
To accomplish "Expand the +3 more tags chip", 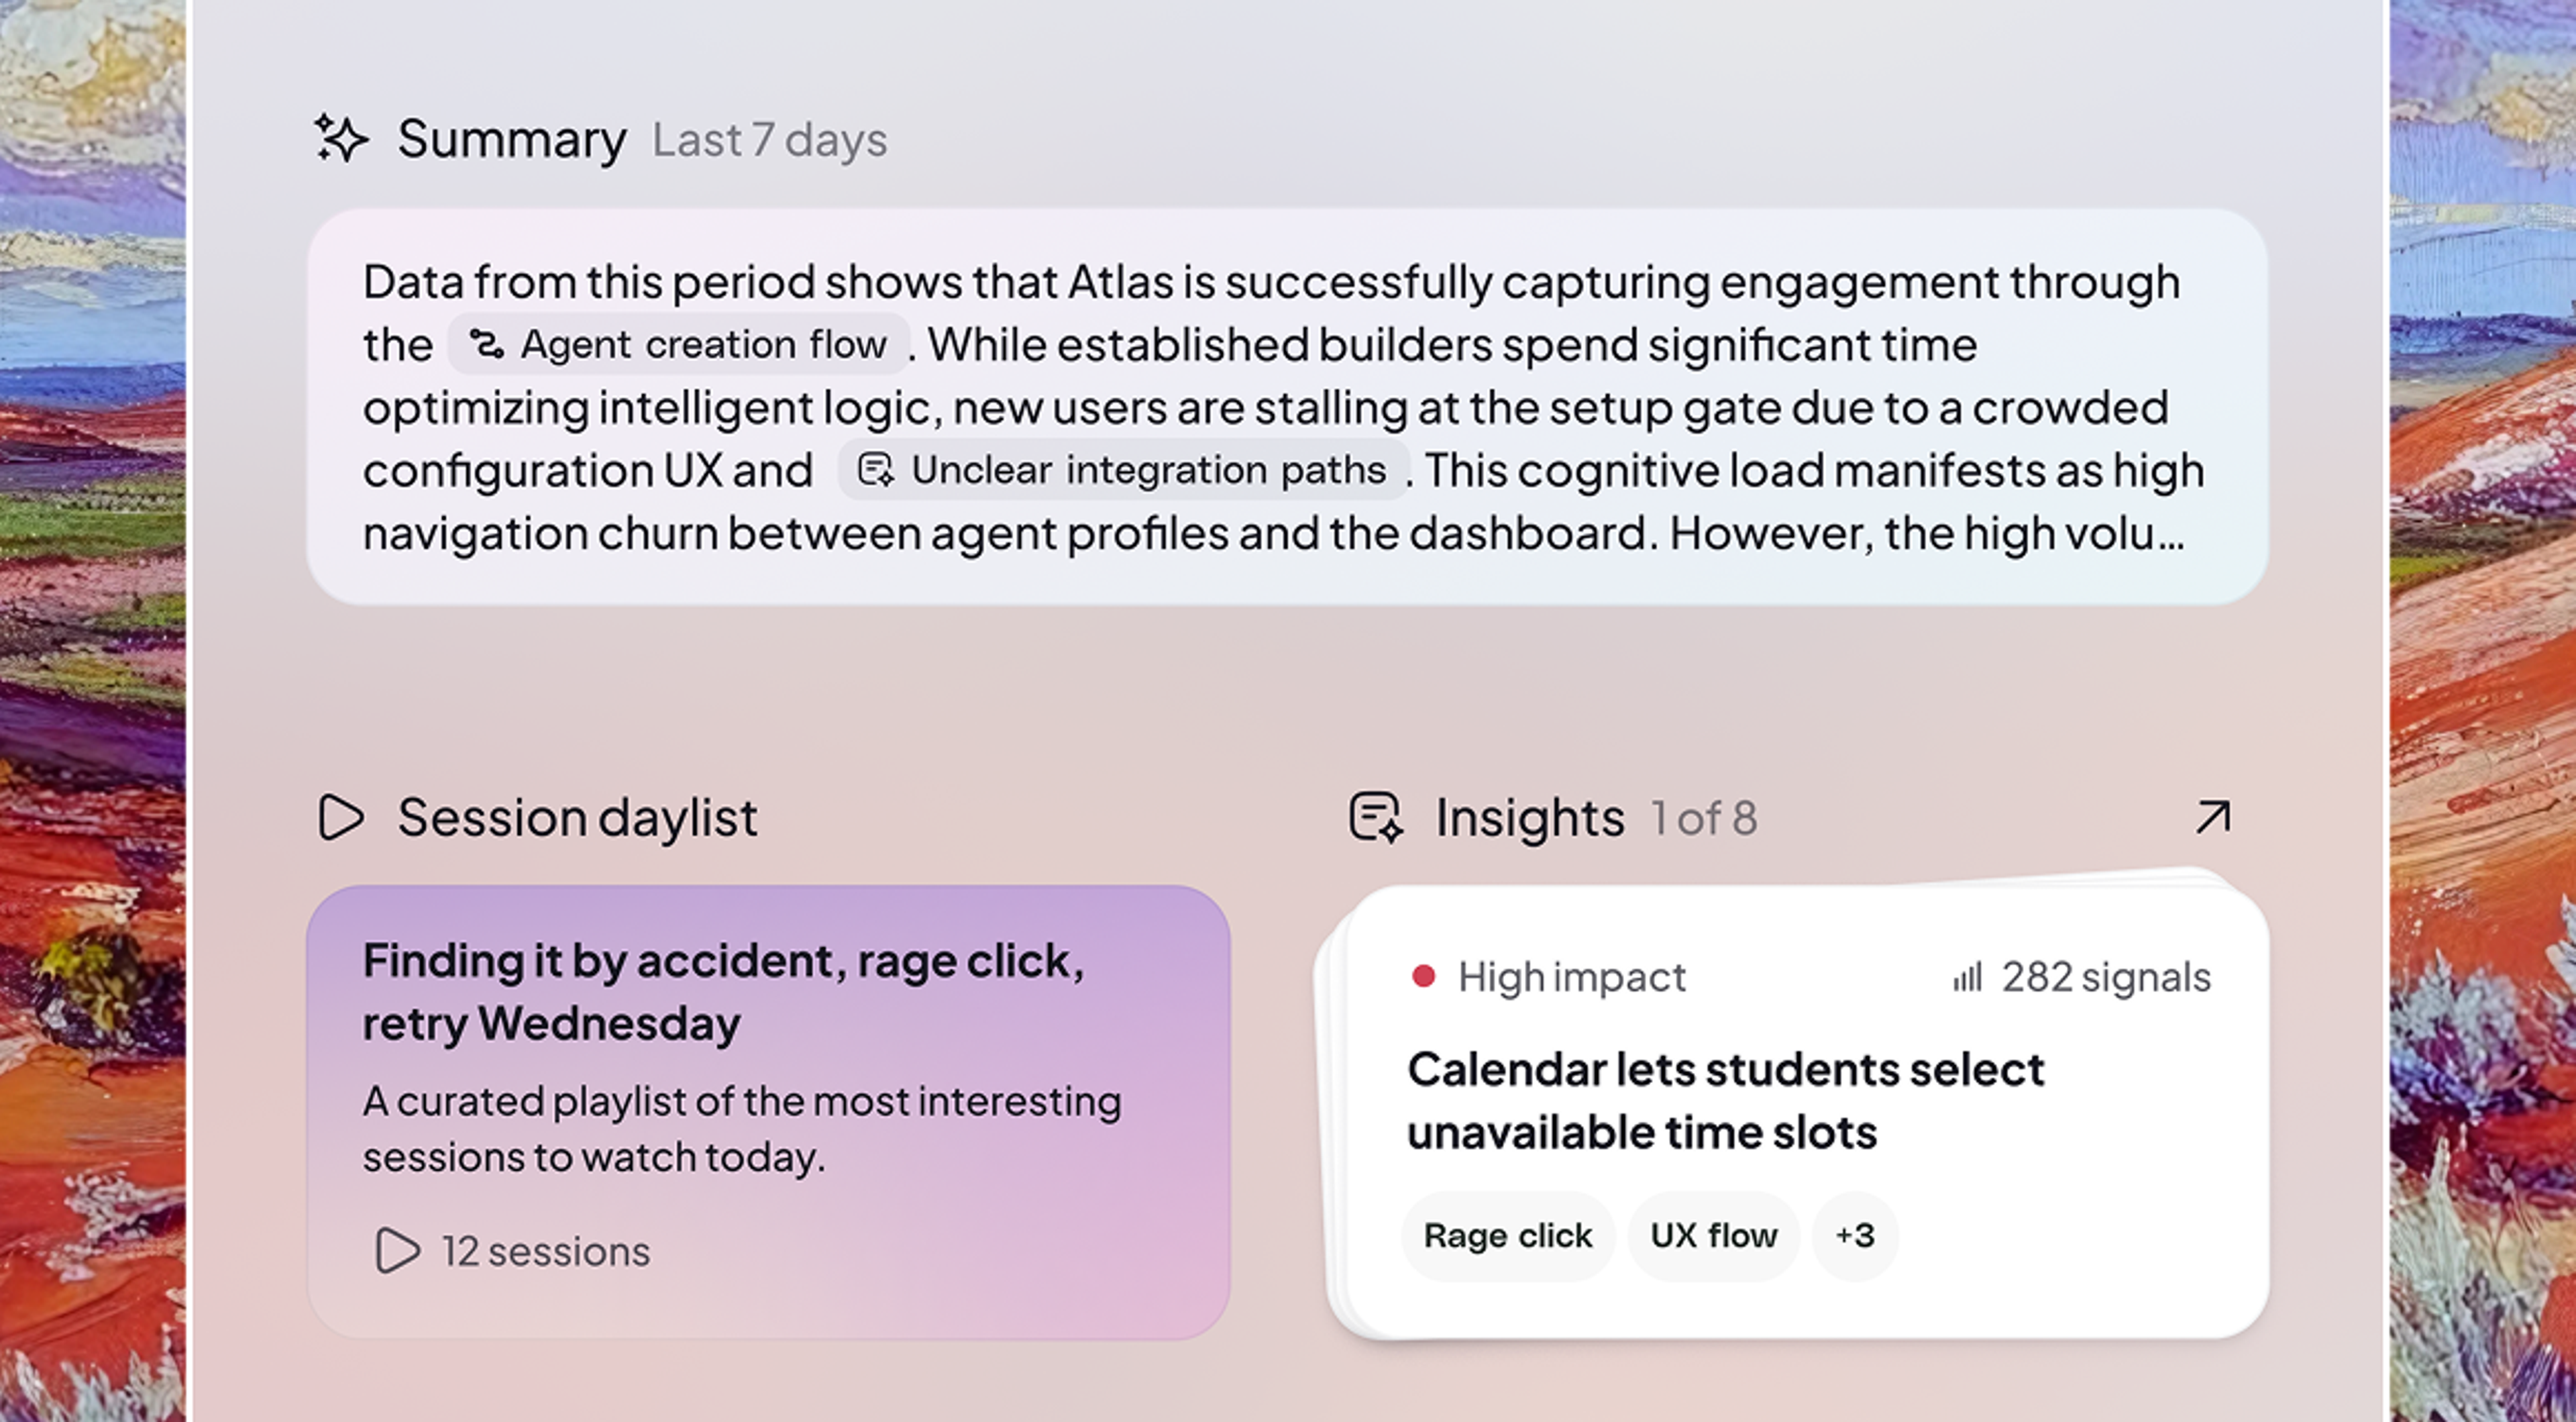I will tap(1855, 1236).
